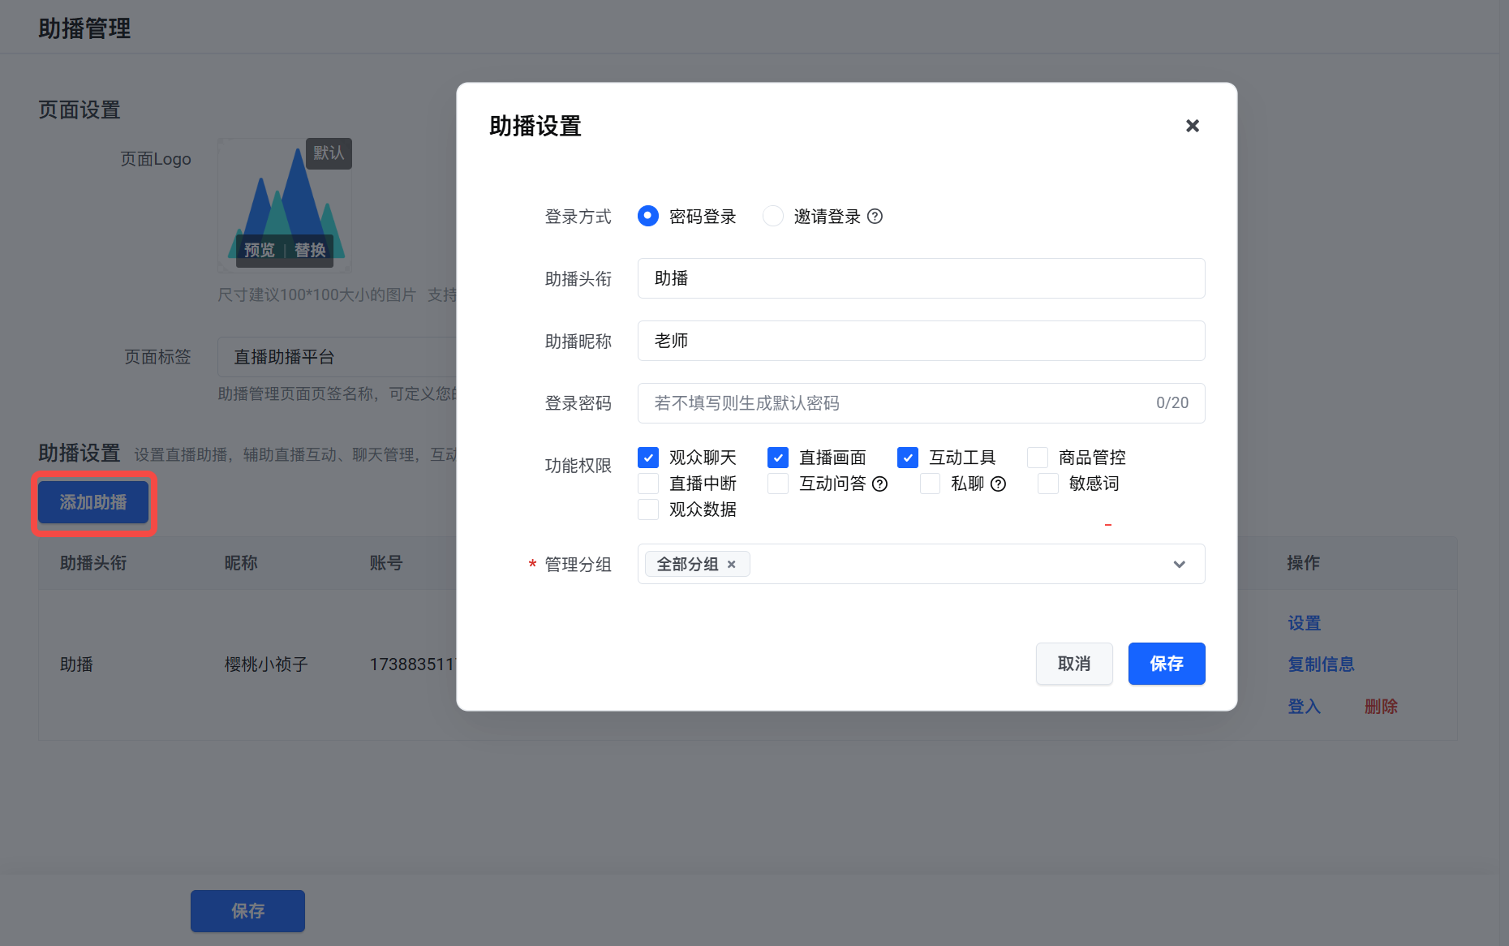Uncheck the 观众聊天 permission
Image resolution: width=1509 pixels, height=946 pixels.
647,458
